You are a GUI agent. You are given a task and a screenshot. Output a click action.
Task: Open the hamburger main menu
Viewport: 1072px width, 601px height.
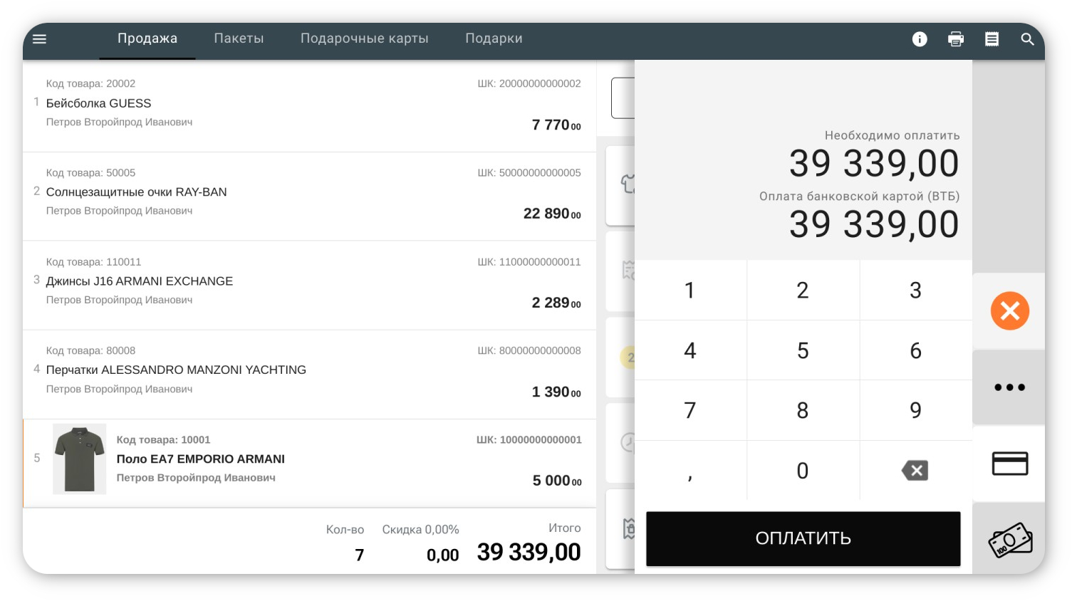click(x=40, y=39)
